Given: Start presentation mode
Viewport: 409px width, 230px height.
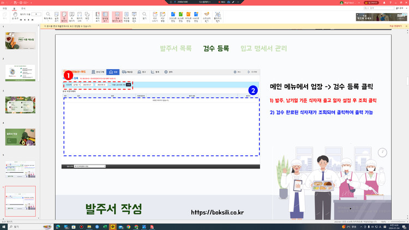Looking at the screenshot, I should coord(134,17).
